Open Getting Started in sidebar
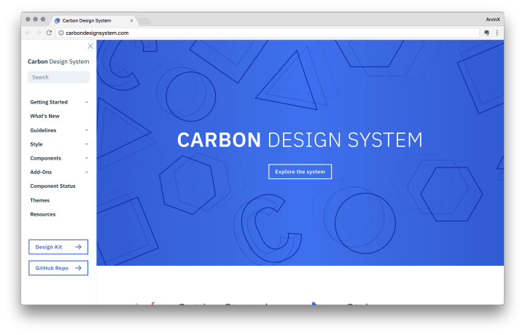The height and width of the screenshot is (335, 525). pos(49,102)
